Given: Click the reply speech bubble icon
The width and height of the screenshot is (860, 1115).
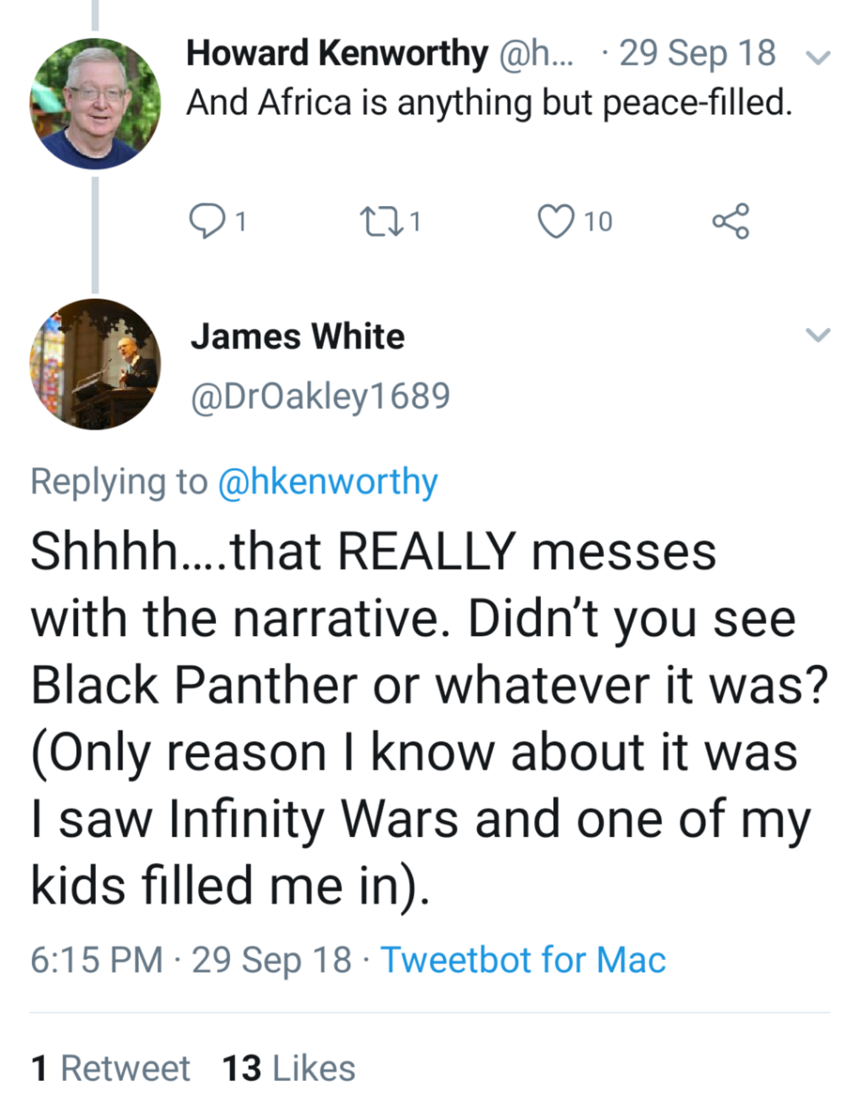Looking at the screenshot, I should click(x=207, y=221).
